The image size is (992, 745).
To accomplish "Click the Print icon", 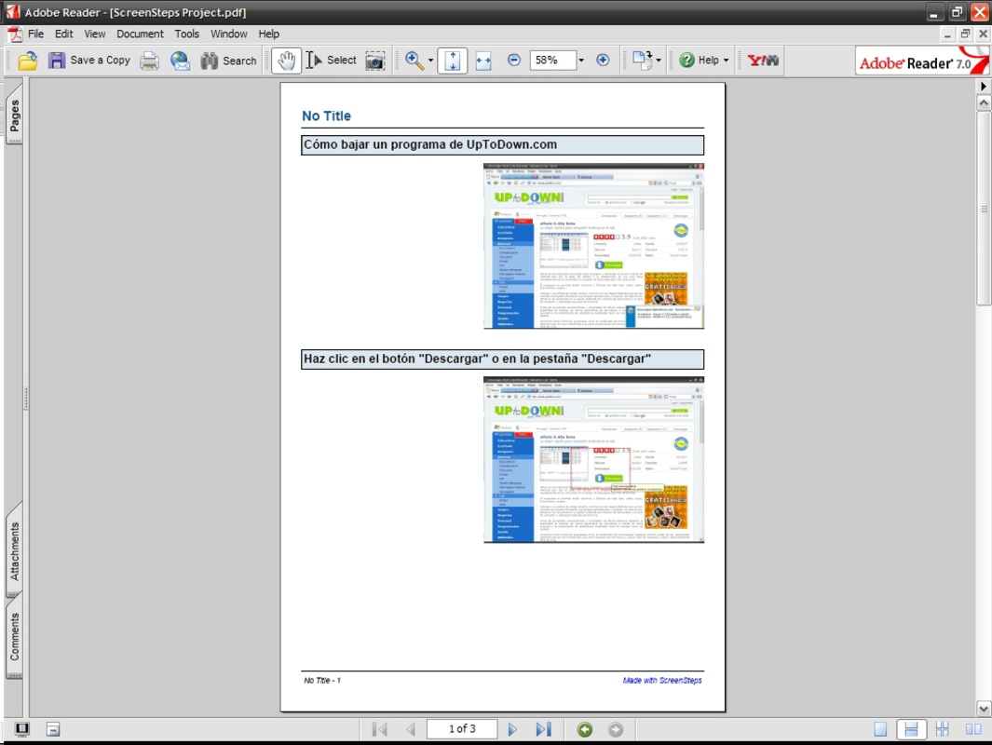I will coord(147,60).
